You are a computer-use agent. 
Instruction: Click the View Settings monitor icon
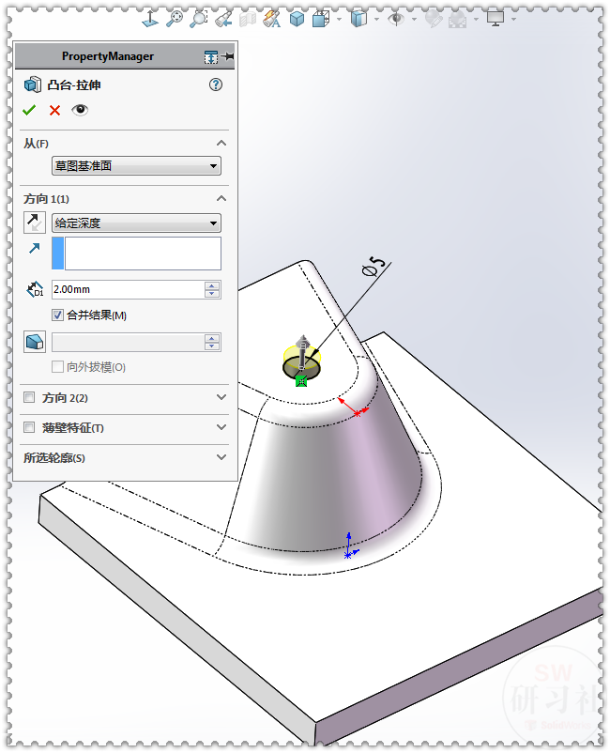[x=496, y=19]
